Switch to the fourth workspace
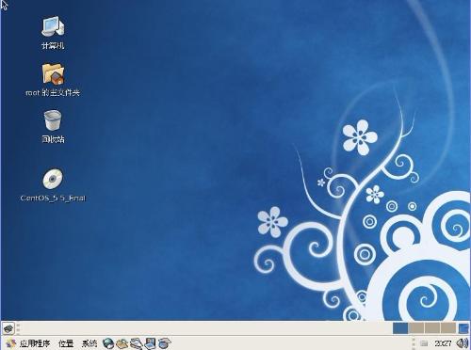The image size is (471, 350). 448,328
